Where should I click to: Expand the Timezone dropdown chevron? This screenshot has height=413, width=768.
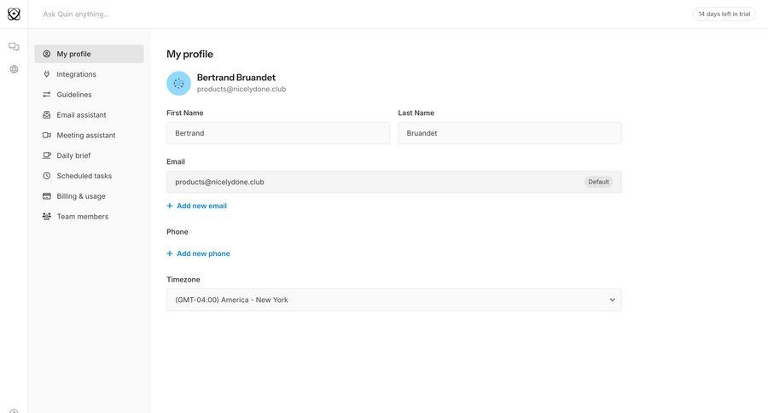[x=612, y=300]
